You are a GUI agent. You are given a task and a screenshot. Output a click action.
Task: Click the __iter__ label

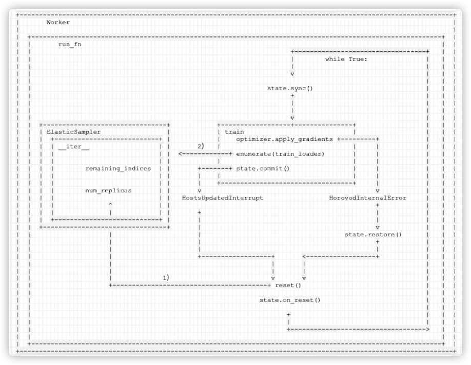point(73,147)
